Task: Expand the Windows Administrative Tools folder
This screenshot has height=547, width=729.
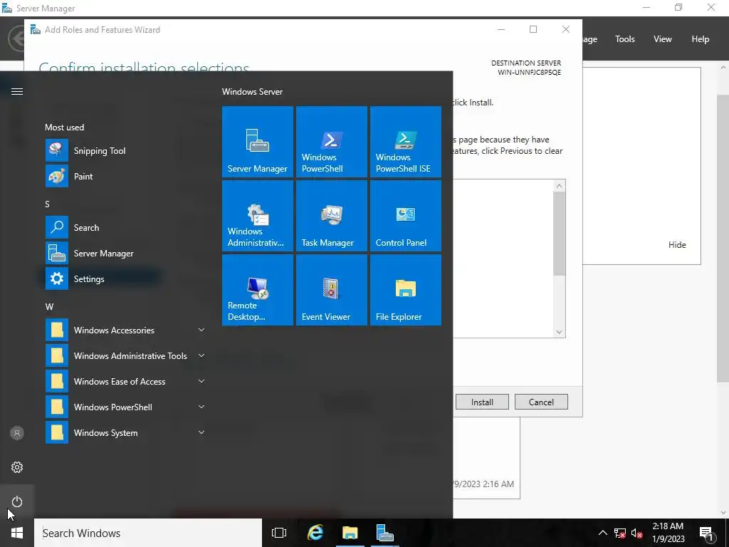Action: point(125,355)
